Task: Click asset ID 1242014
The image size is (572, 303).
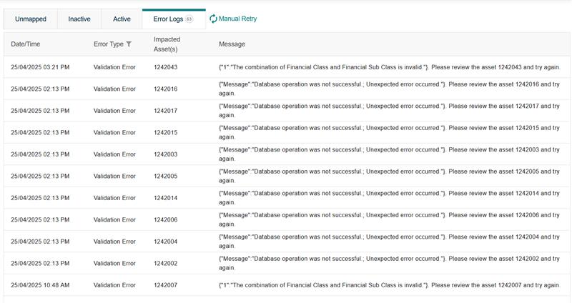Action: click(165, 198)
